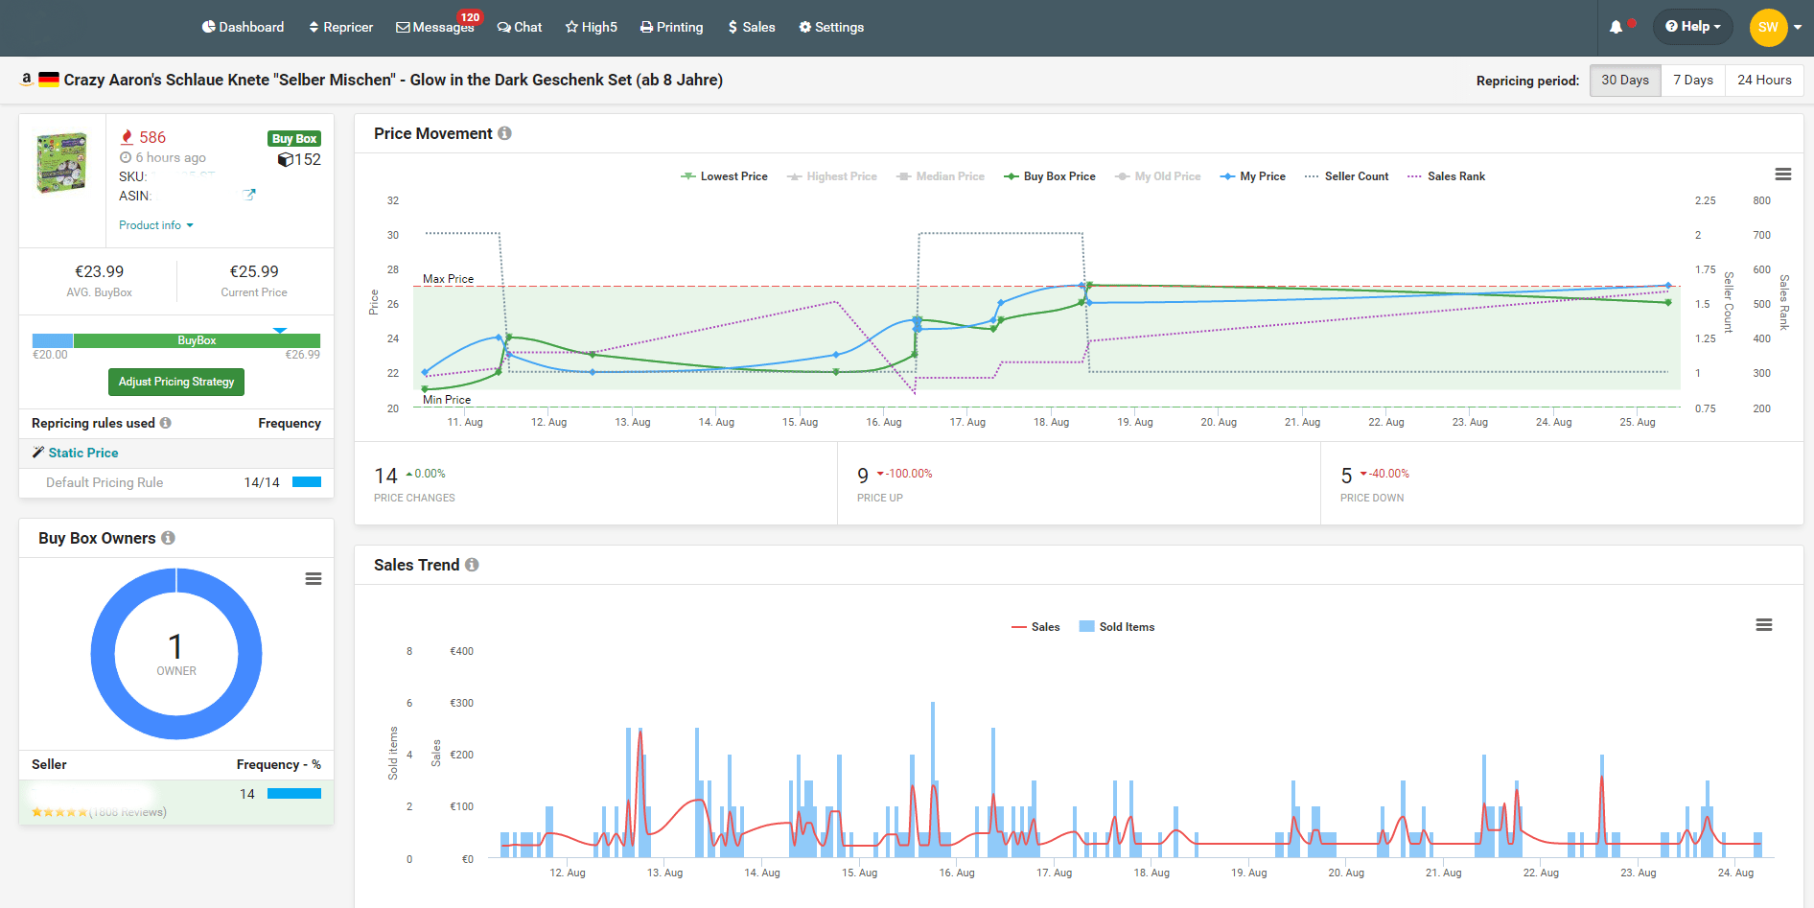
Task: Click the Price Movement info icon
Action: (504, 133)
